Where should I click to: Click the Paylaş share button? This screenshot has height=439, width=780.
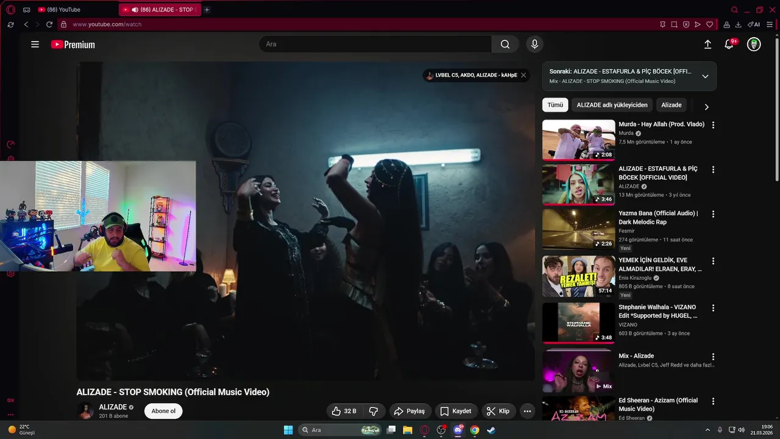(x=409, y=411)
